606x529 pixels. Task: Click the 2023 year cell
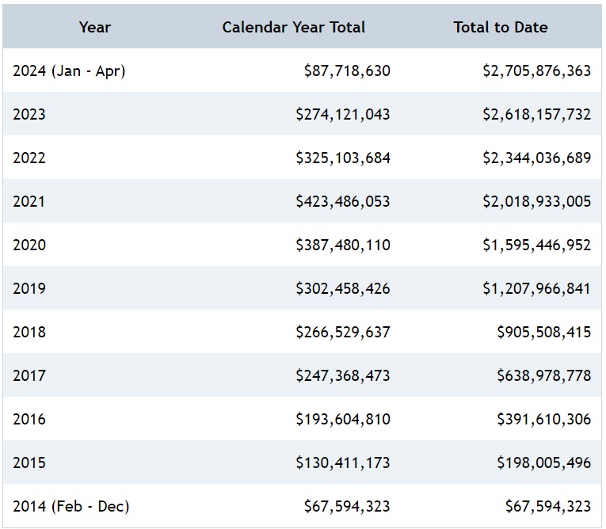coord(29,114)
